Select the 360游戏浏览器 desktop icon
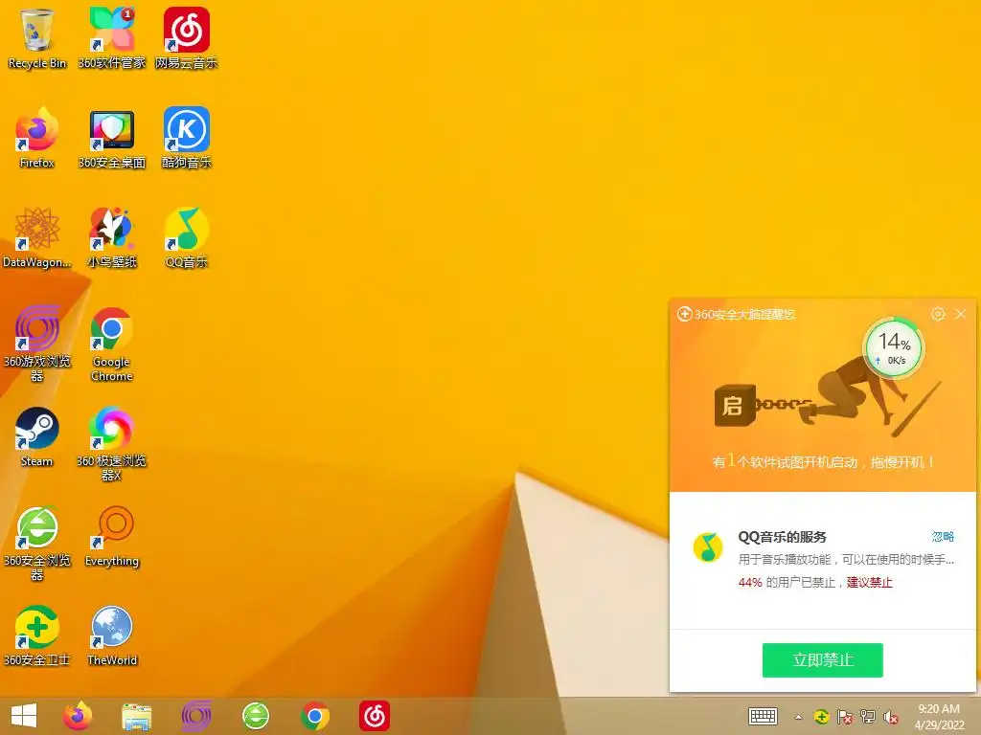This screenshot has height=735, width=981. coord(37,344)
